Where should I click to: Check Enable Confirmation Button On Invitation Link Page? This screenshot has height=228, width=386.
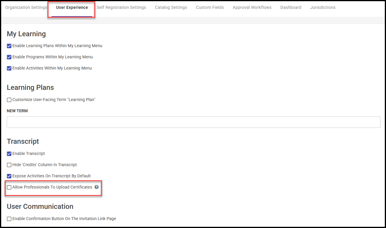click(9, 219)
